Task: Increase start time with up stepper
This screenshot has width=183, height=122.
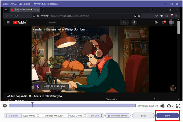Action: coord(38,114)
